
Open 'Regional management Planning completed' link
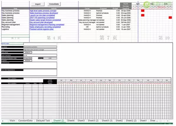[x=47, y=24]
